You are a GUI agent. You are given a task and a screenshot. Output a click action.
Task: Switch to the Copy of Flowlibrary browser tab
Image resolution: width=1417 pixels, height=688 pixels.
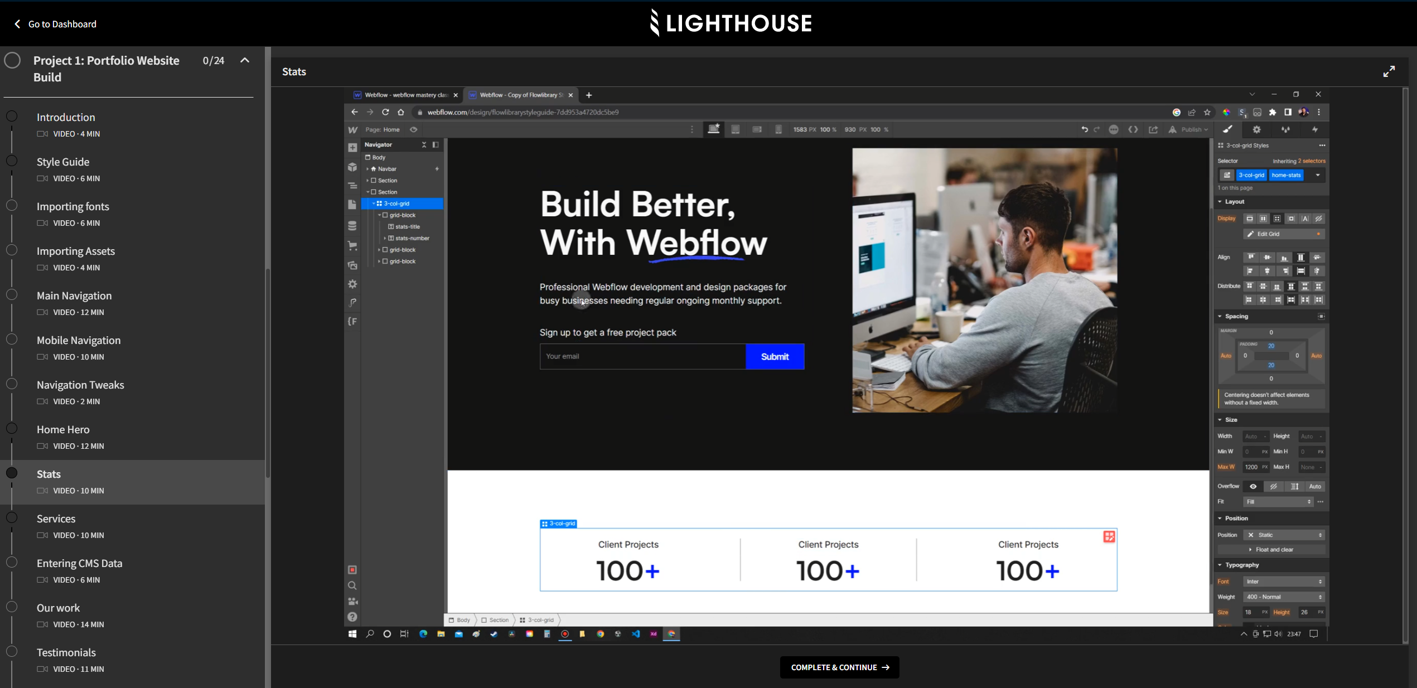tap(520, 95)
